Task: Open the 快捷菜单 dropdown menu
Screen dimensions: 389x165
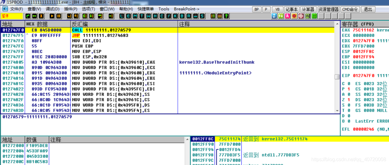Action: [146, 9]
